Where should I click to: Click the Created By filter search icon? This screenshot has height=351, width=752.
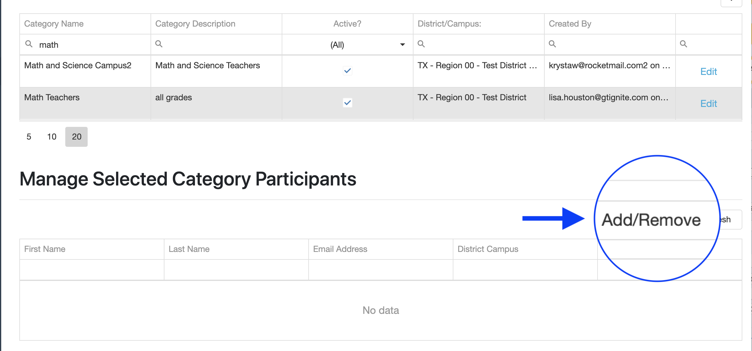click(552, 44)
